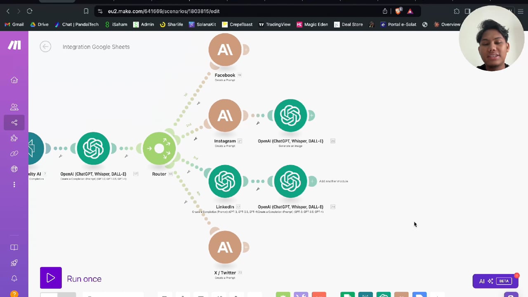The height and width of the screenshot is (297, 528).
Task: Open Brave Shields lion icon
Action: [x=398, y=11]
